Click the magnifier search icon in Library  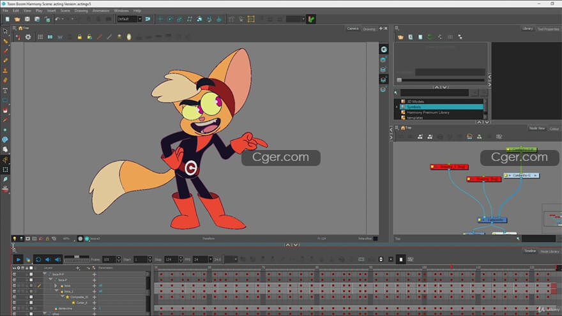click(396, 93)
